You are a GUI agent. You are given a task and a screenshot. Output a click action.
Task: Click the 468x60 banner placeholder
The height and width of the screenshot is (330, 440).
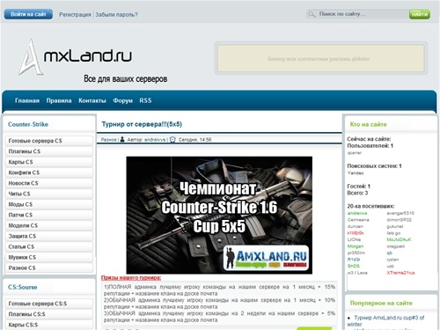pyautogui.click(x=321, y=59)
